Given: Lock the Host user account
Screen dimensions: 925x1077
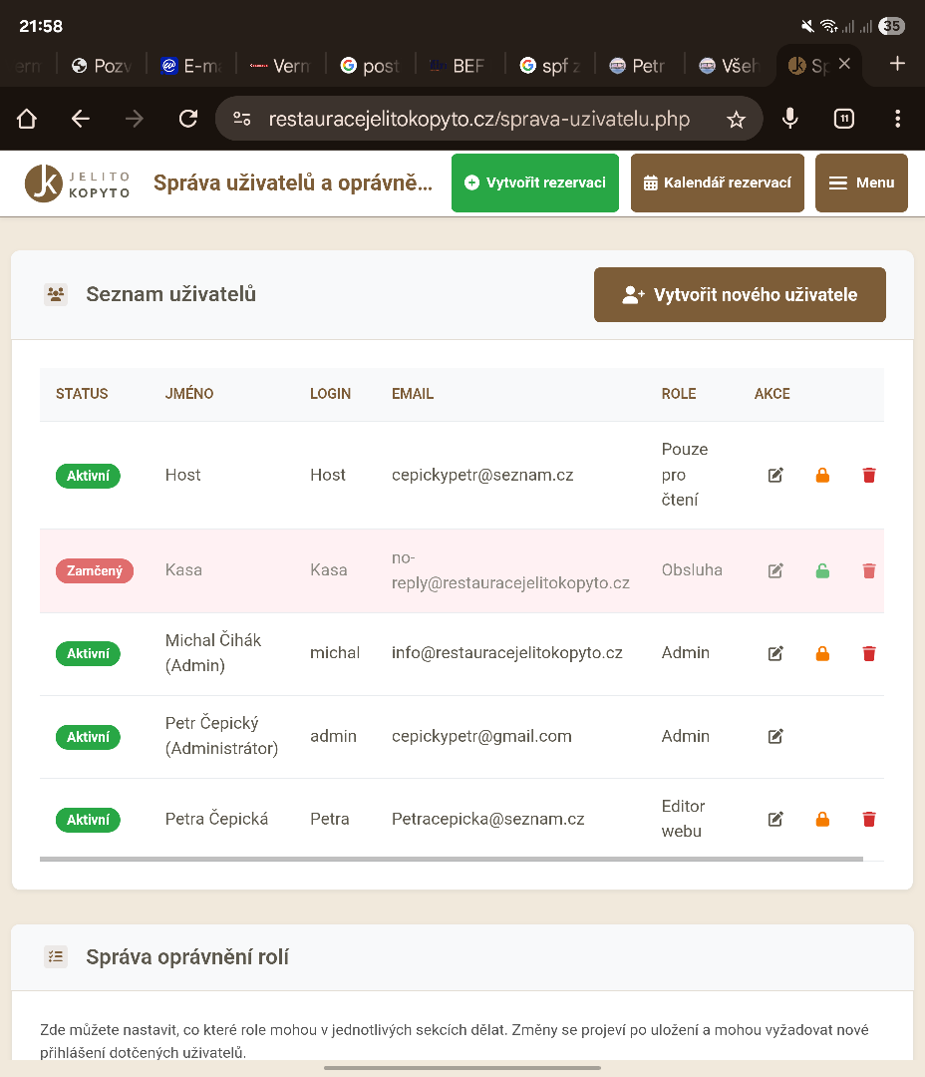Looking at the screenshot, I should click(822, 476).
